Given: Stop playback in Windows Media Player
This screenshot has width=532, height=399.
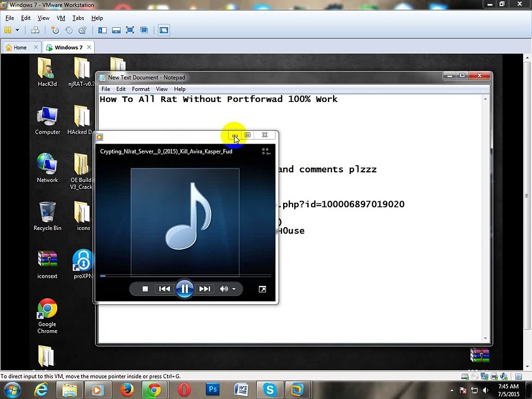Looking at the screenshot, I should tap(145, 289).
